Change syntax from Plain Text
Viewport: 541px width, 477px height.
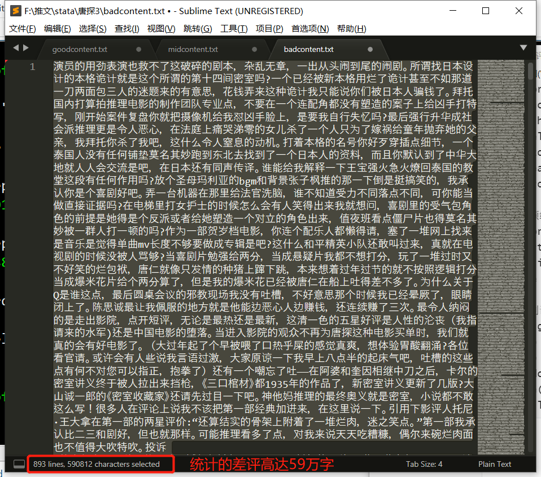pyautogui.click(x=495, y=464)
